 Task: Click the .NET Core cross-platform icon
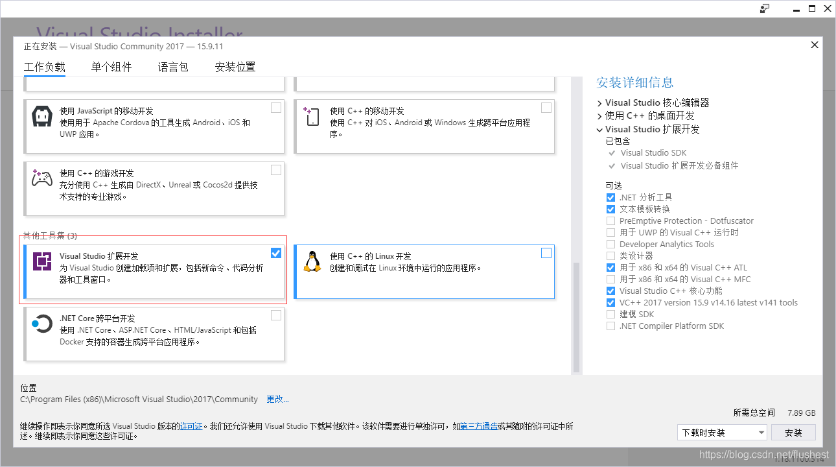pyautogui.click(x=41, y=324)
